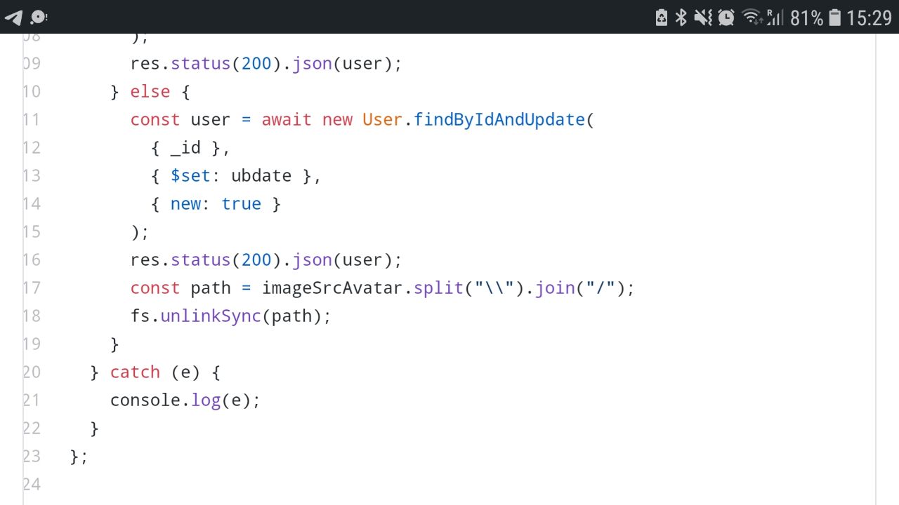Click the "} catch (e) {" code line

coord(155,372)
